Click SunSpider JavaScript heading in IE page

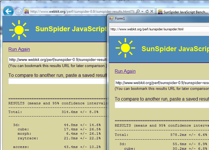71,29
